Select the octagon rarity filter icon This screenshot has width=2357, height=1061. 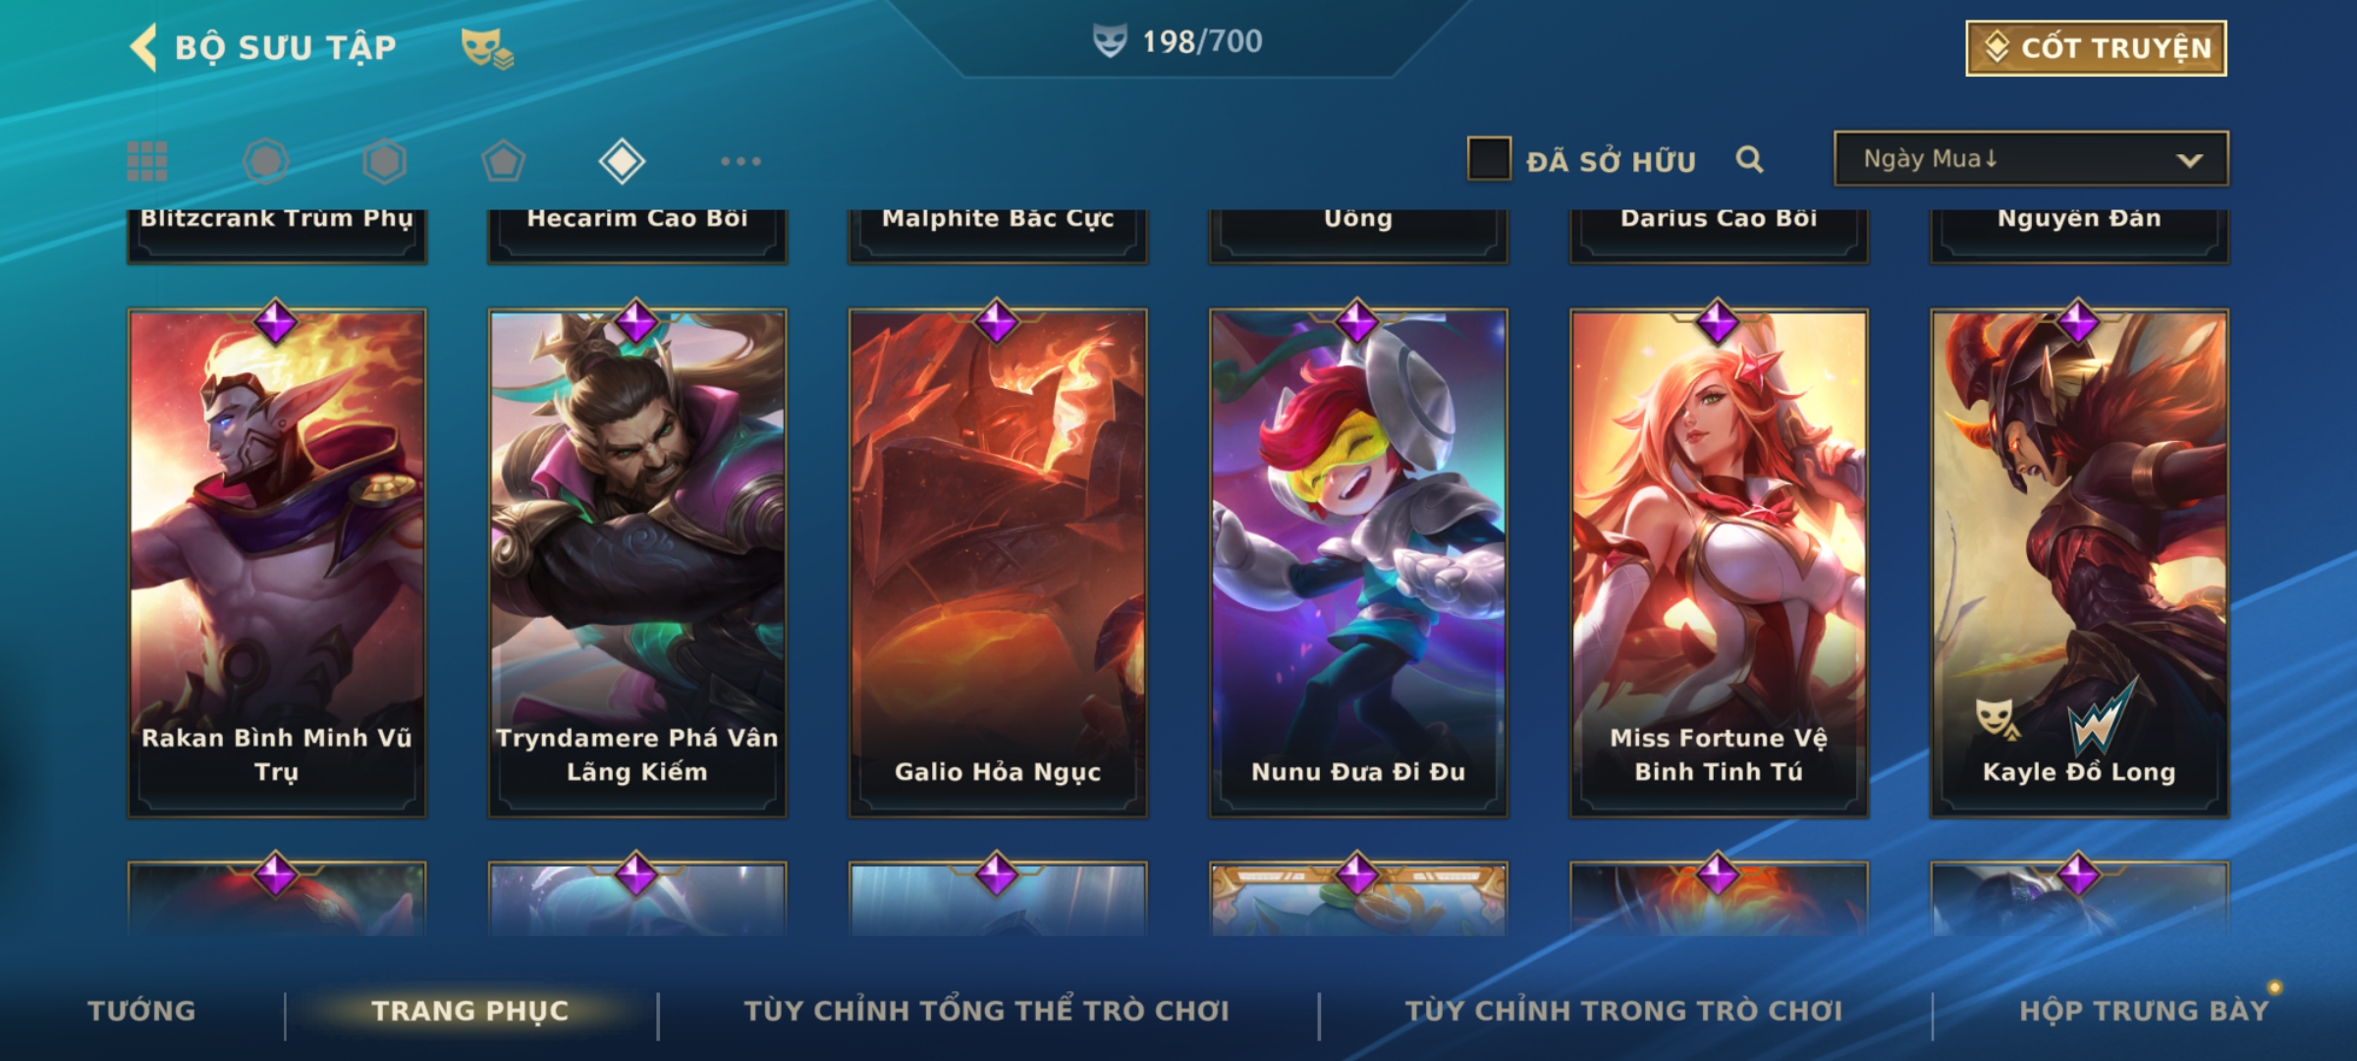click(265, 161)
